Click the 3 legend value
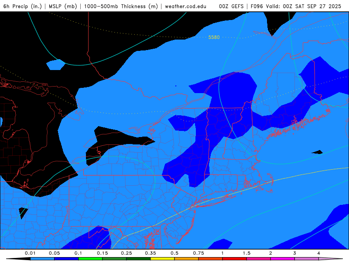Screen dimensions: 349x261 [x=295, y=253]
